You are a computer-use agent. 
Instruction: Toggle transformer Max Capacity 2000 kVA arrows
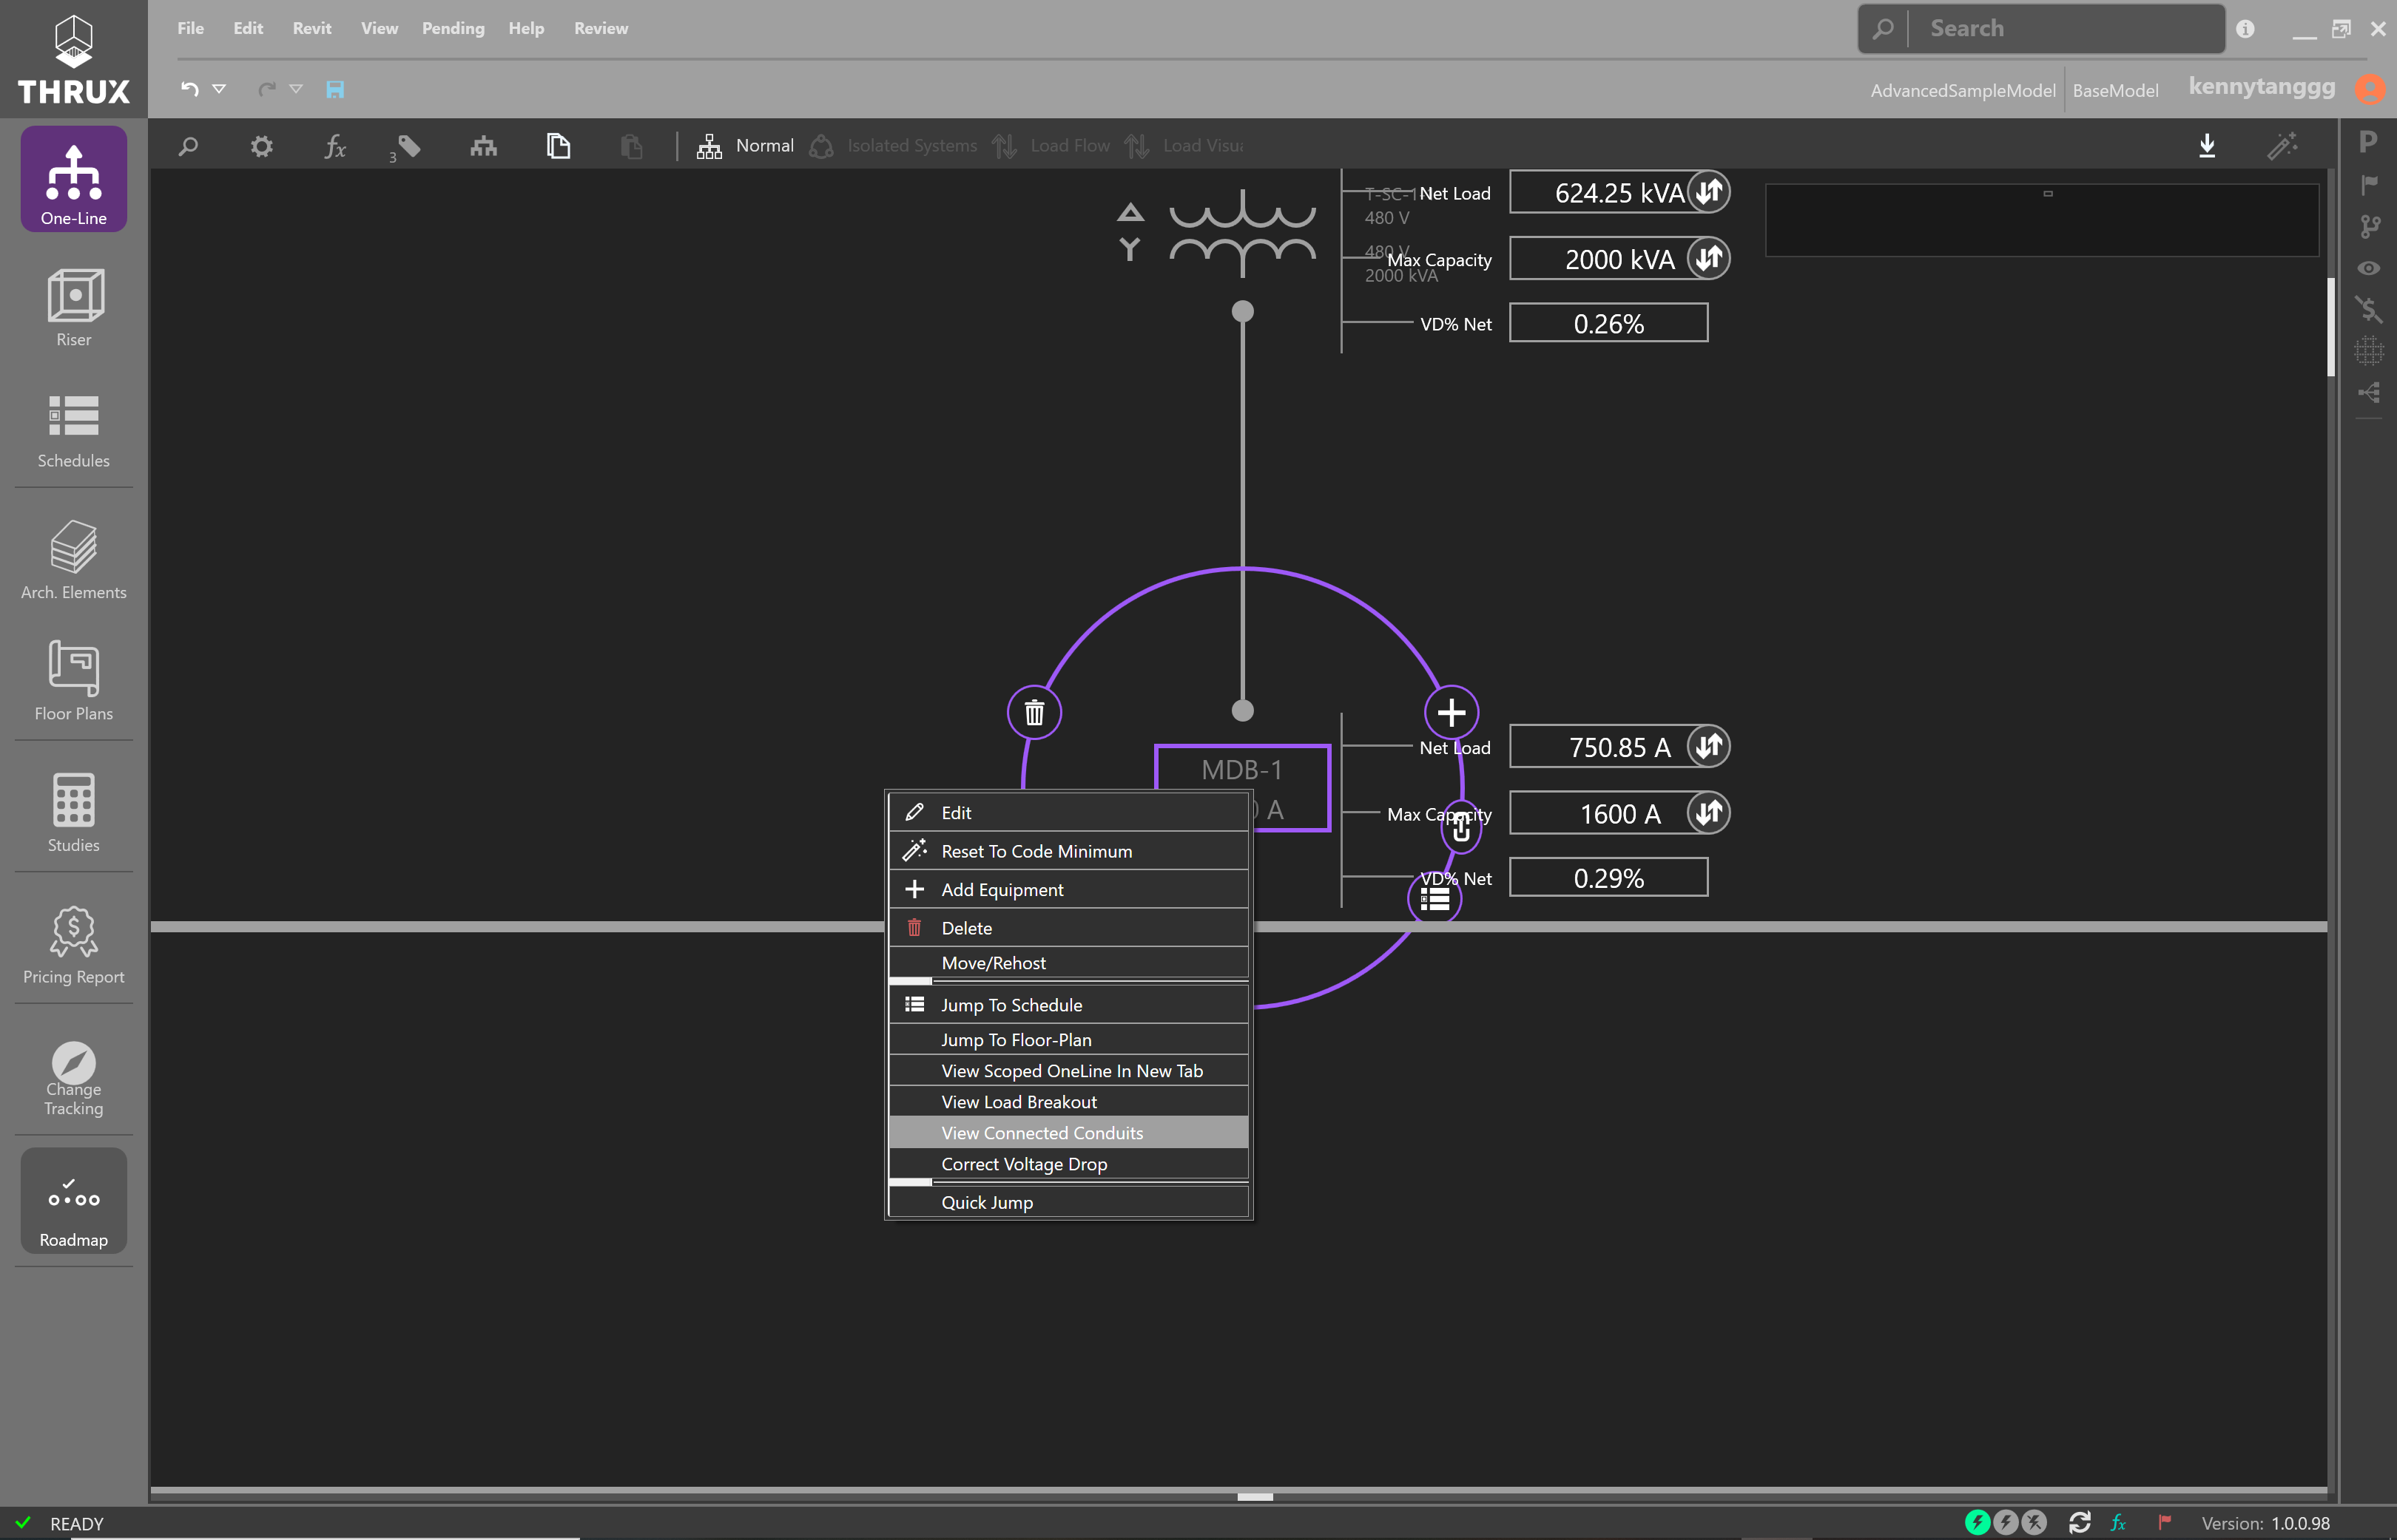[1709, 258]
